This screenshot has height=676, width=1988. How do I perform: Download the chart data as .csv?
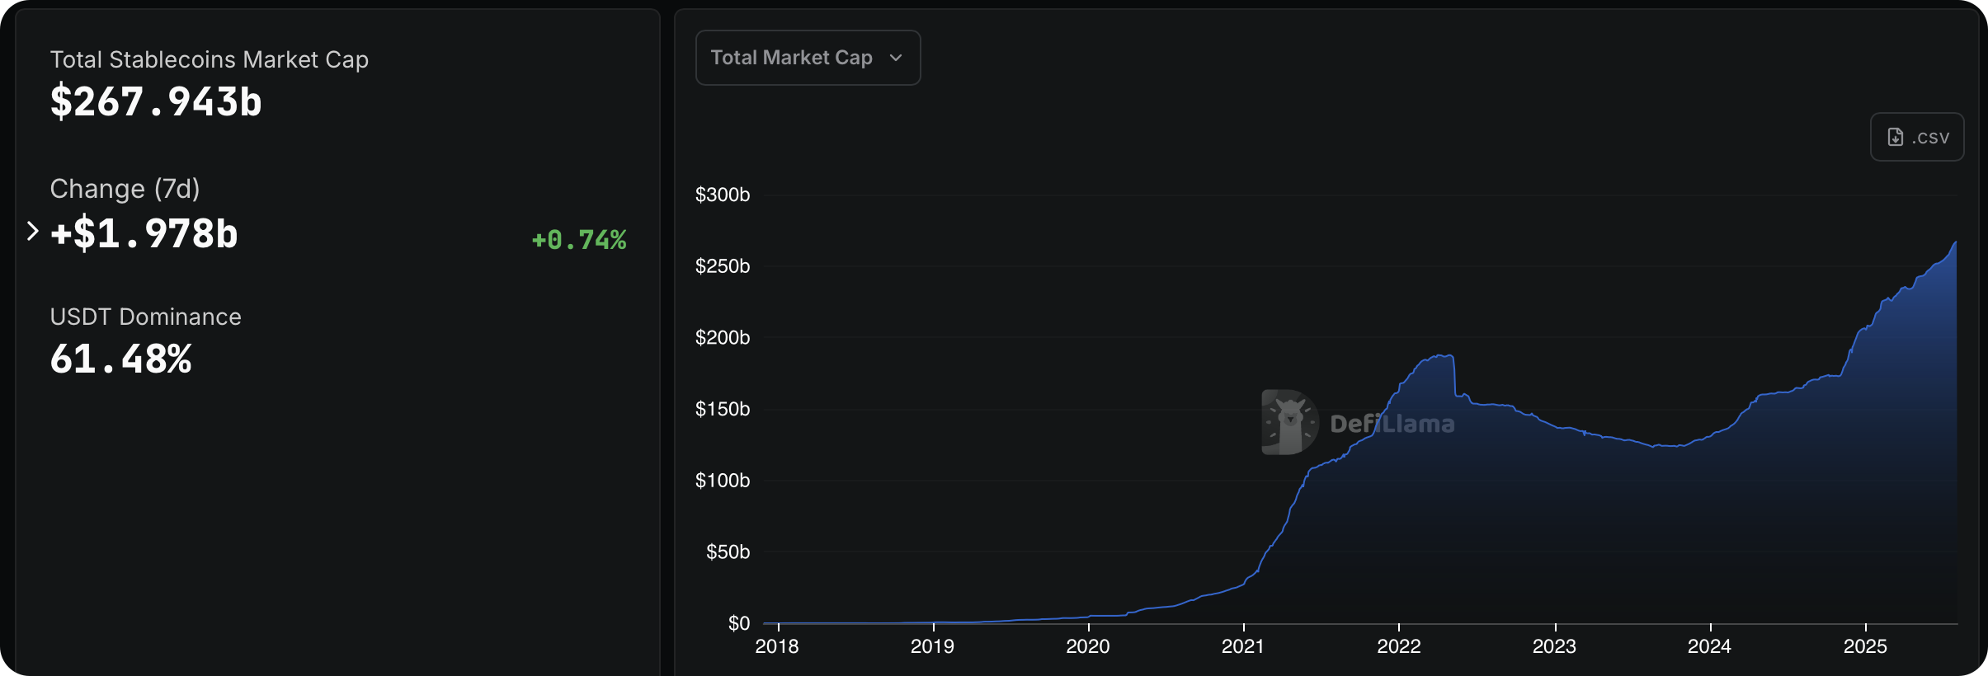click(x=1917, y=137)
